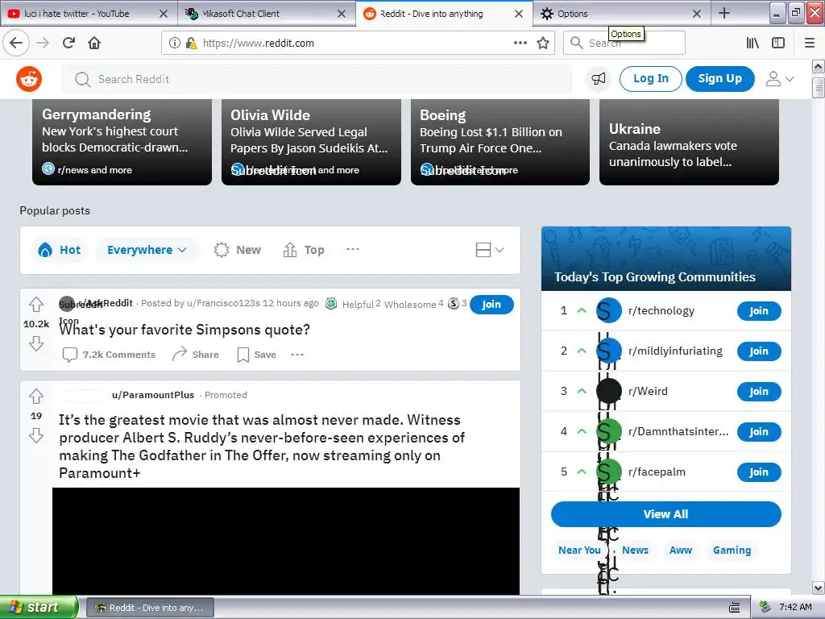Screen dimensions: 825x619
Task: Open Firefox hamburger menu
Action: 810,44
